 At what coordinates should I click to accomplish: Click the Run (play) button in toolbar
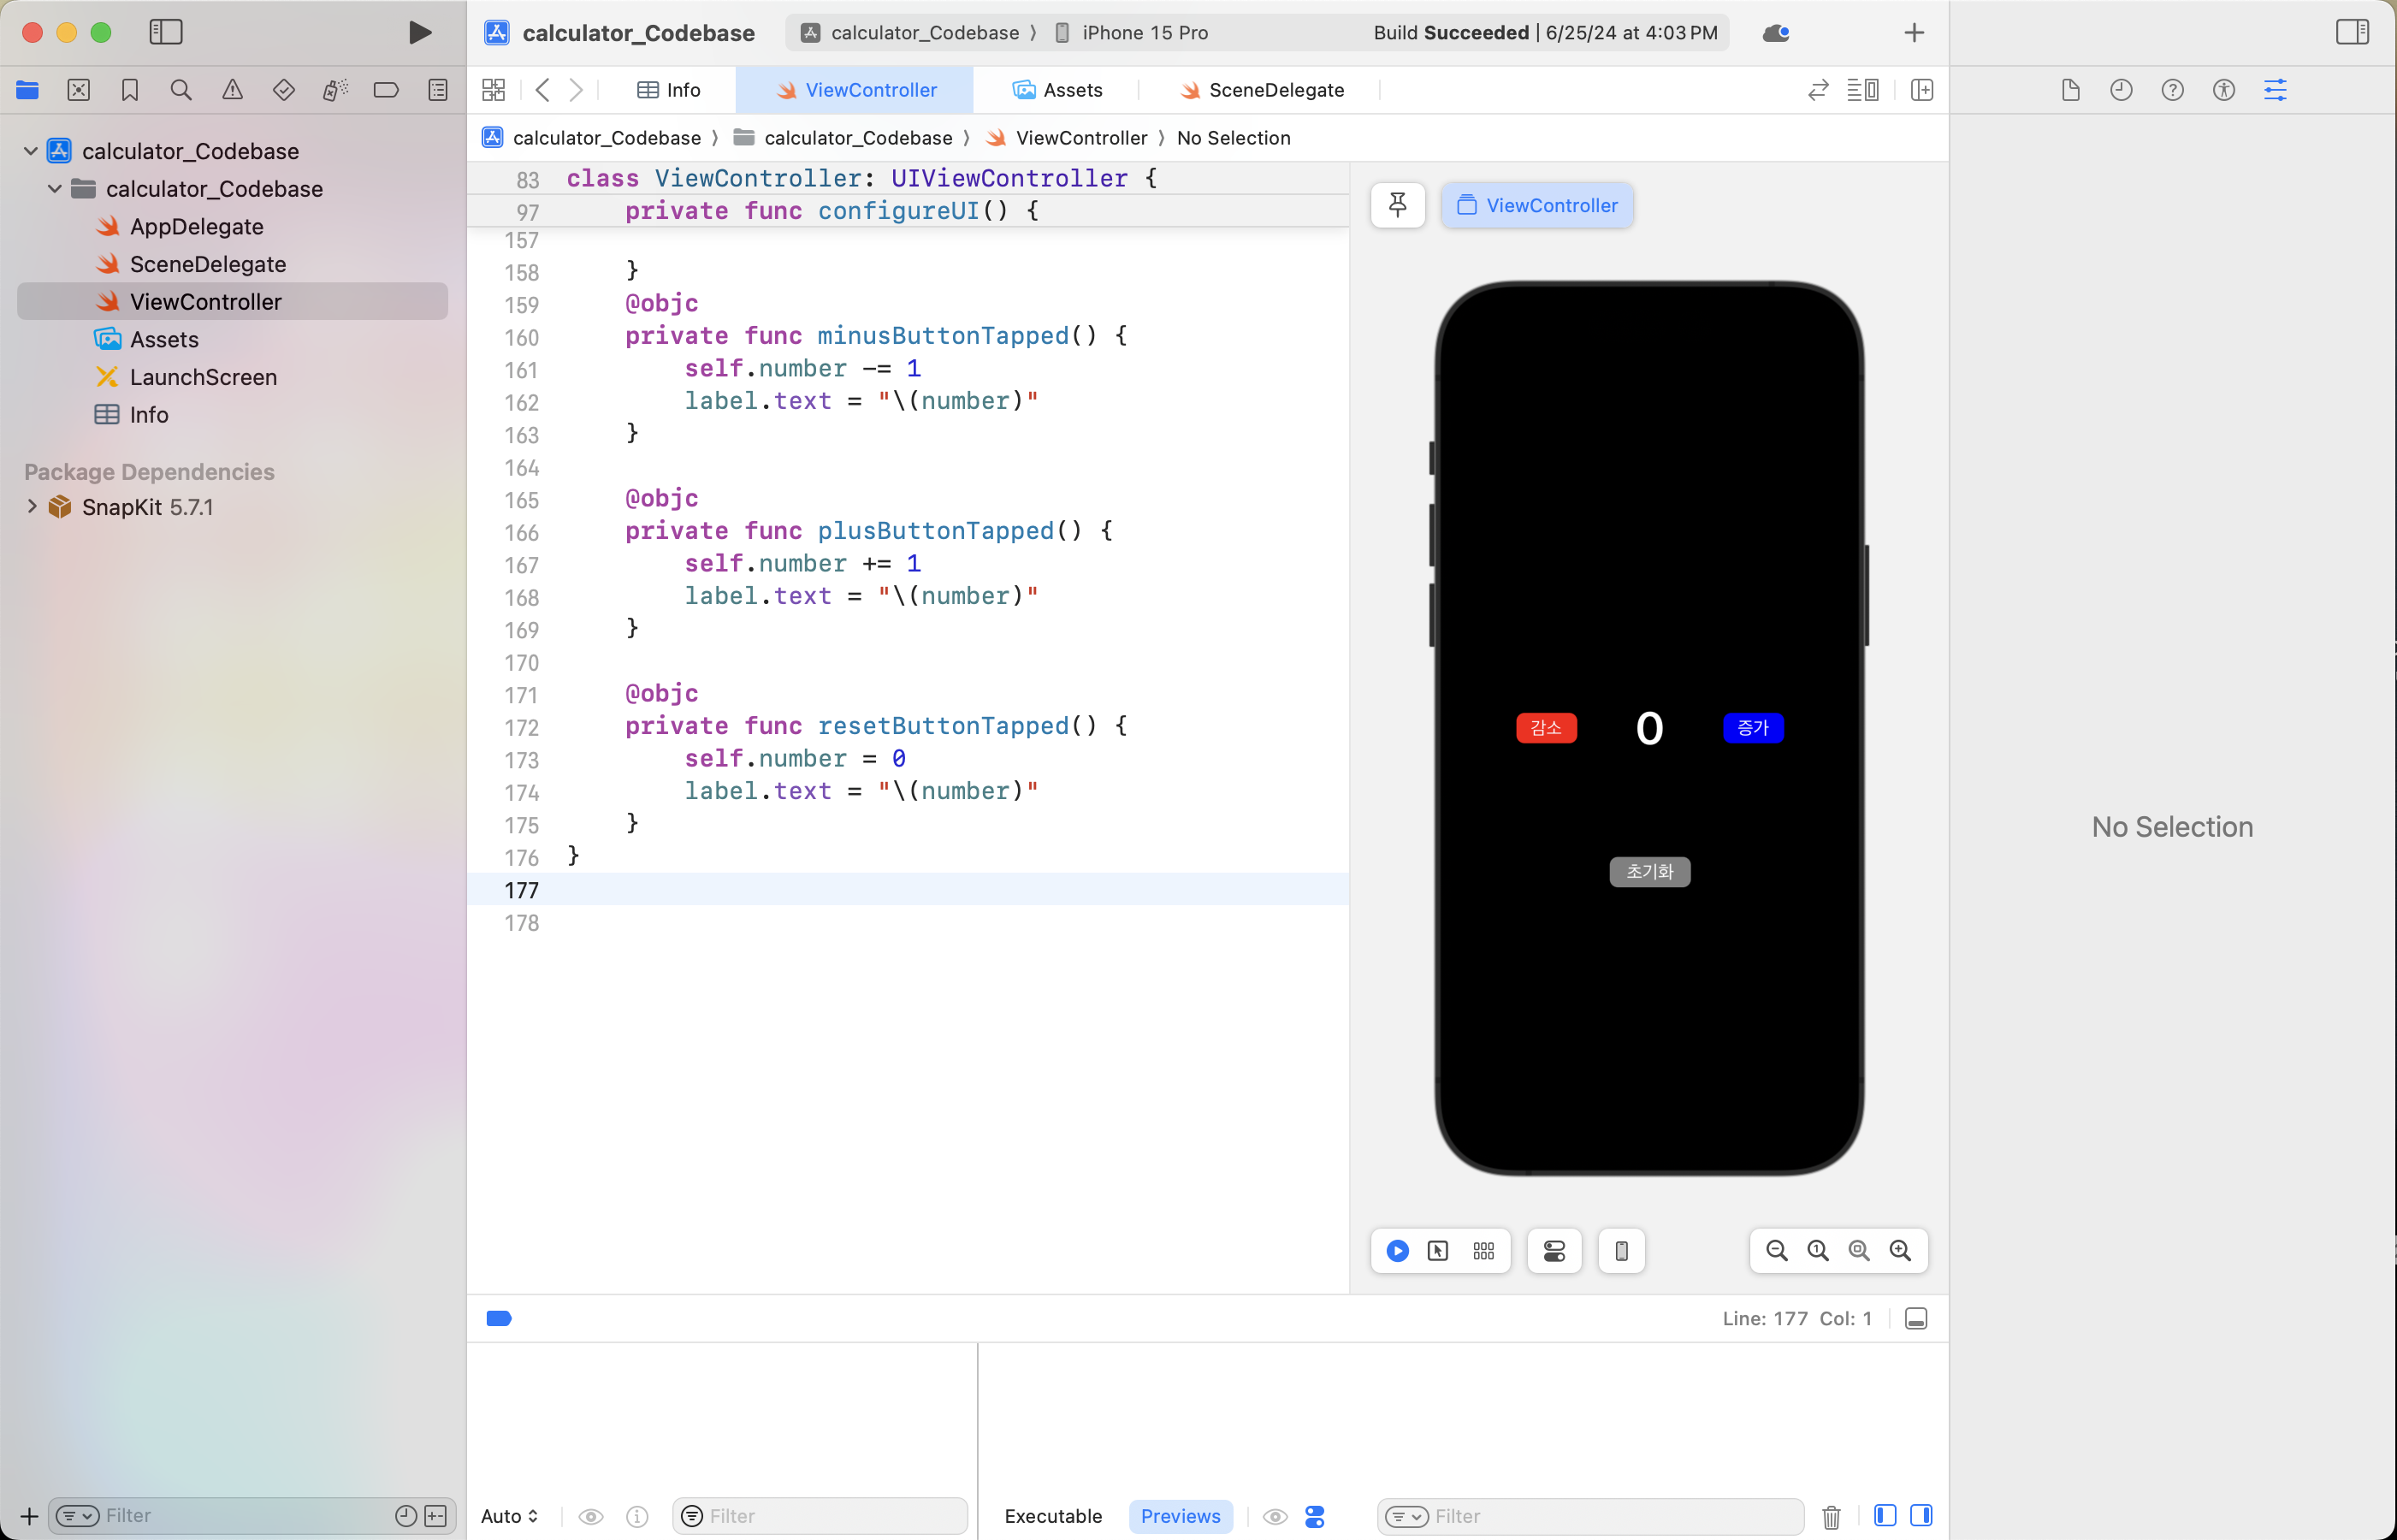pos(420,32)
